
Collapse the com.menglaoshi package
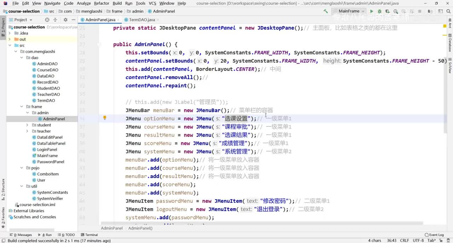tap(16, 52)
